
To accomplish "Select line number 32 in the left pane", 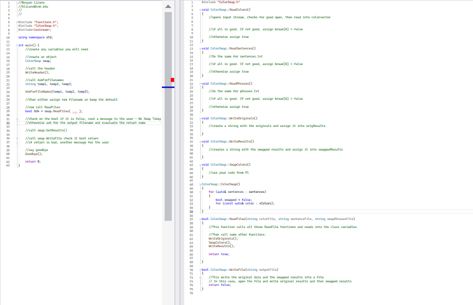I will [8, 122].
